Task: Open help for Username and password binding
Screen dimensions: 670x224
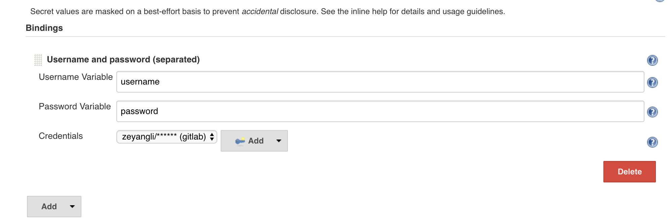Action: coord(652,60)
